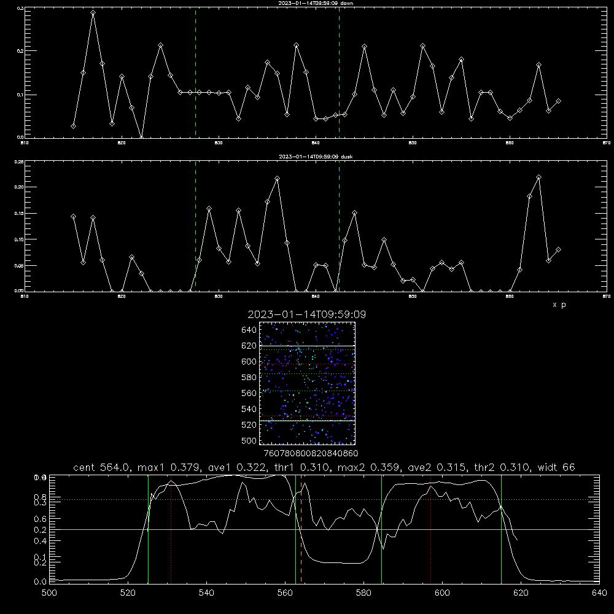
Task: Click the green vertical line near 563 in the bottom plot
Action: click(x=296, y=529)
